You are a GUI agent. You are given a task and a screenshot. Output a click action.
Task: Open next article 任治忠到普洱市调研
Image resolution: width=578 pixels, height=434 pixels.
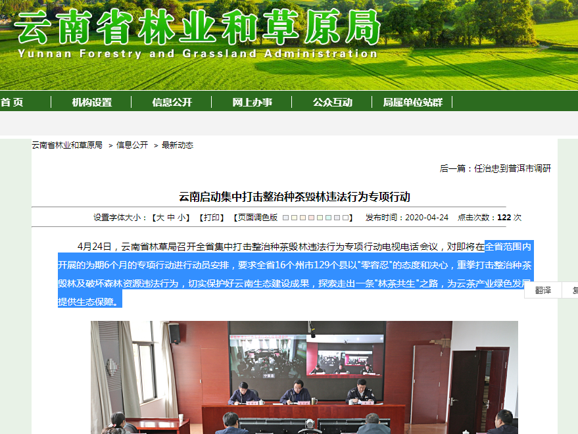coord(512,168)
